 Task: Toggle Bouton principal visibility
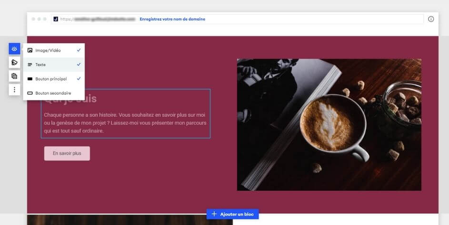54,79
